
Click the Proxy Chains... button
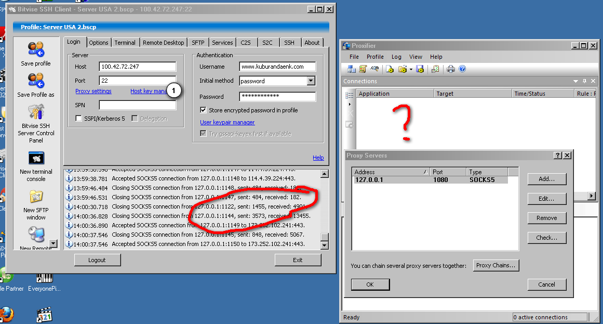pyautogui.click(x=496, y=265)
